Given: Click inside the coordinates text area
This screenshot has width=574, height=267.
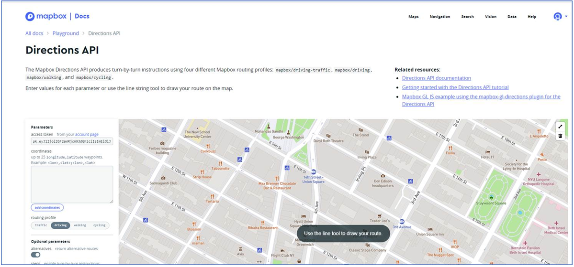Looking at the screenshot, I should (x=72, y=184).
